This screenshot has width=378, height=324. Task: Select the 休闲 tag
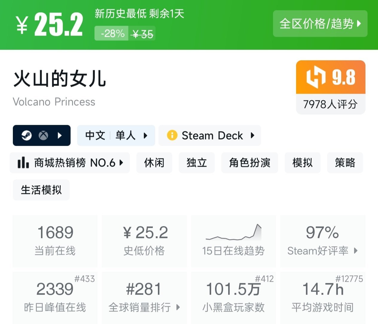[154, 163]
